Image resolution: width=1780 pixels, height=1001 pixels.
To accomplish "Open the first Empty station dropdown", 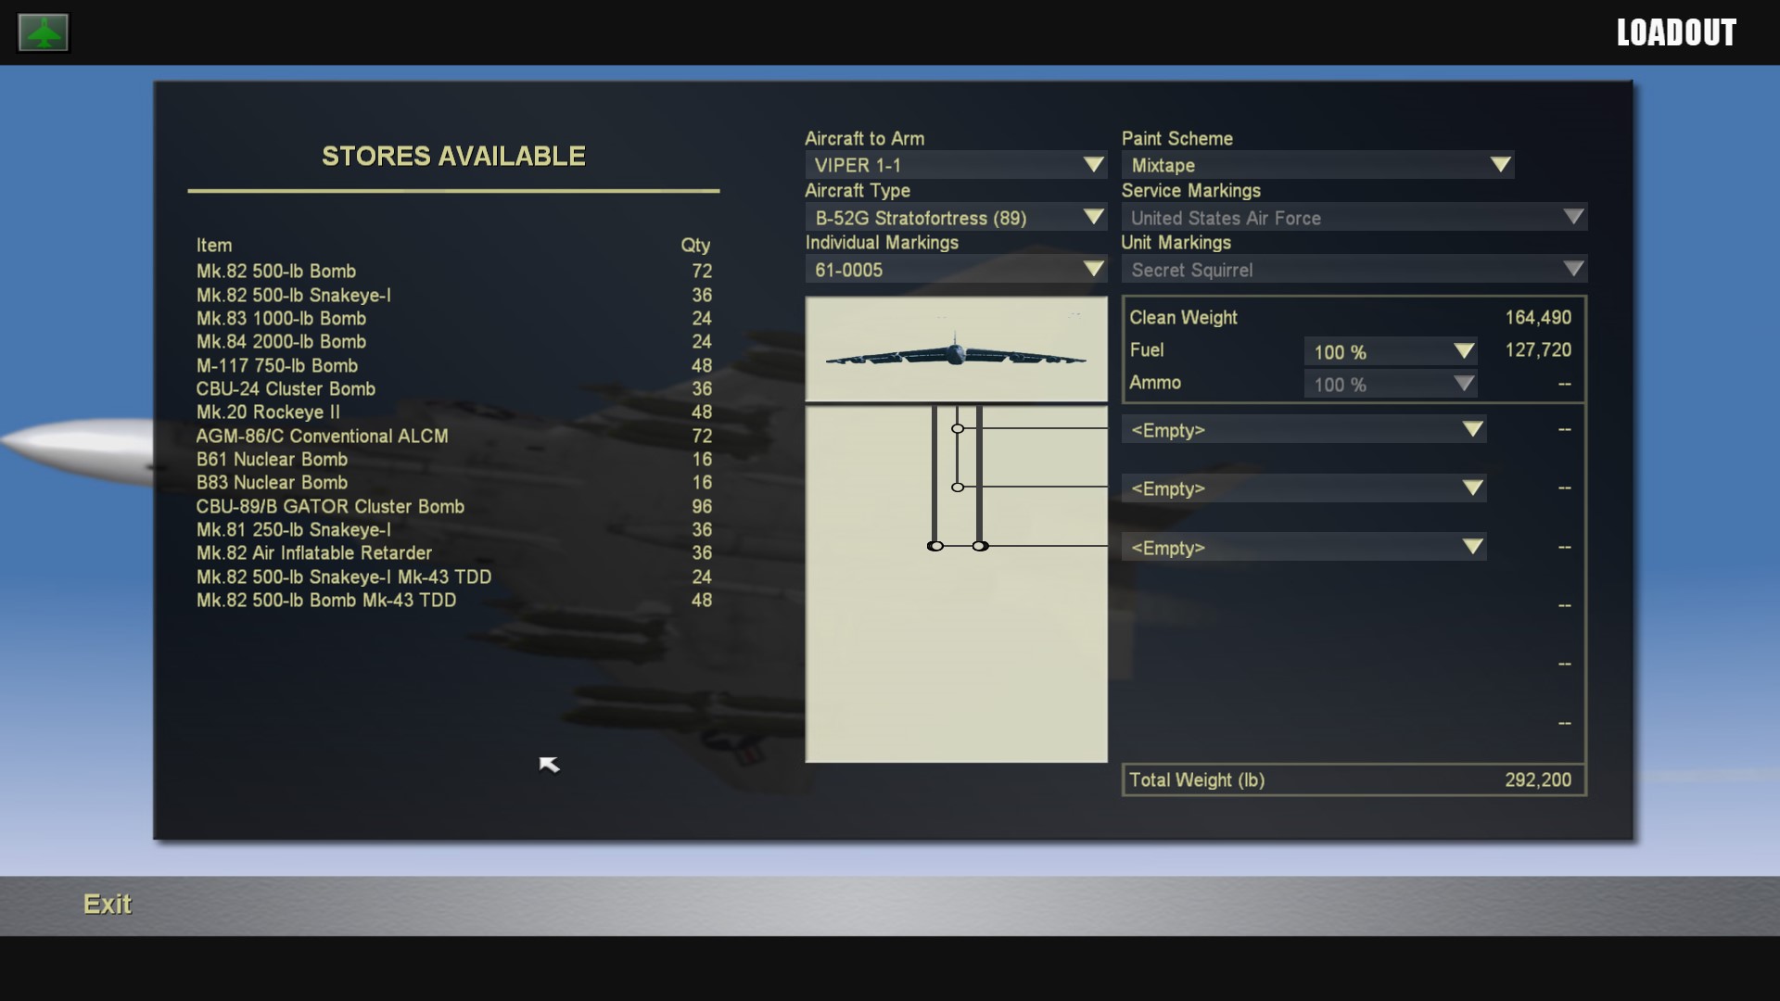I will pos(1304,430).
